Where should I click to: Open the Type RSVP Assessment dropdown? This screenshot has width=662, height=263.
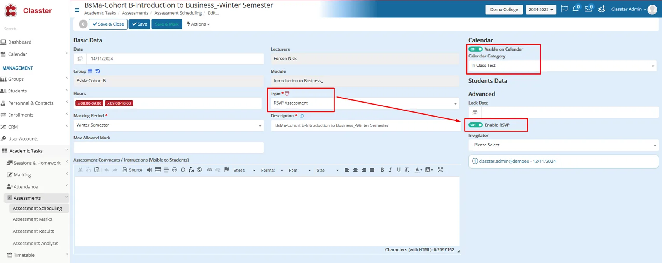(x=365, y=103)
